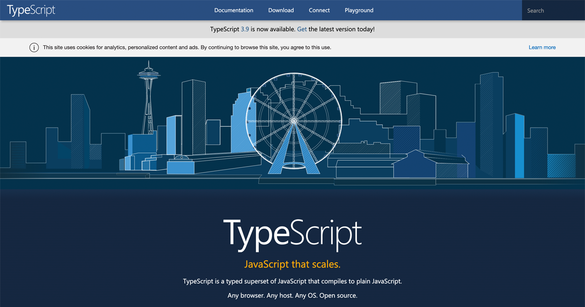
Task: Open the Playground from the navbar
Action: click(359, 10)
